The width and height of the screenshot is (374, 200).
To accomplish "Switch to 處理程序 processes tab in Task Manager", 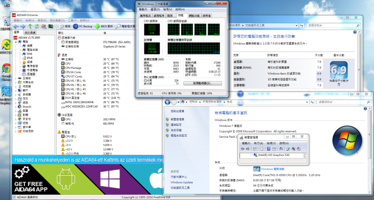I will [x=158, y=16].
